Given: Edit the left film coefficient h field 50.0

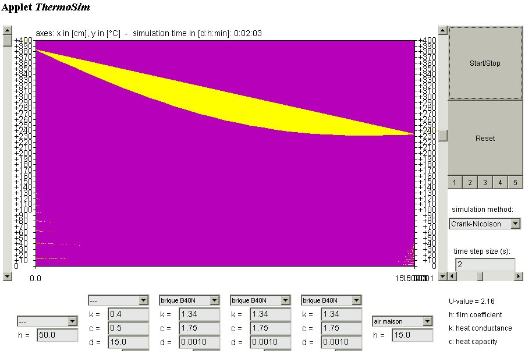Looking at the screenshot, I should pos(57,335).
